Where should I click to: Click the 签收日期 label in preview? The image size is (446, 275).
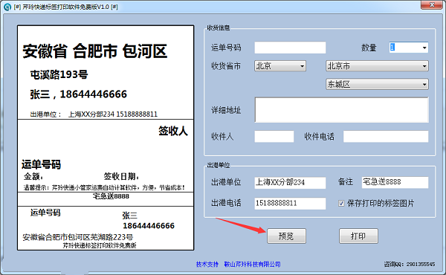[121, 176]
